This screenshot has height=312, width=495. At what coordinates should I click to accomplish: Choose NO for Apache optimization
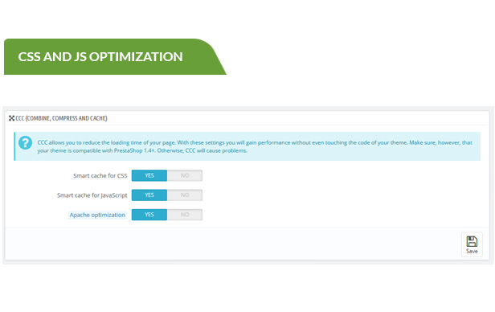point(185,215)
